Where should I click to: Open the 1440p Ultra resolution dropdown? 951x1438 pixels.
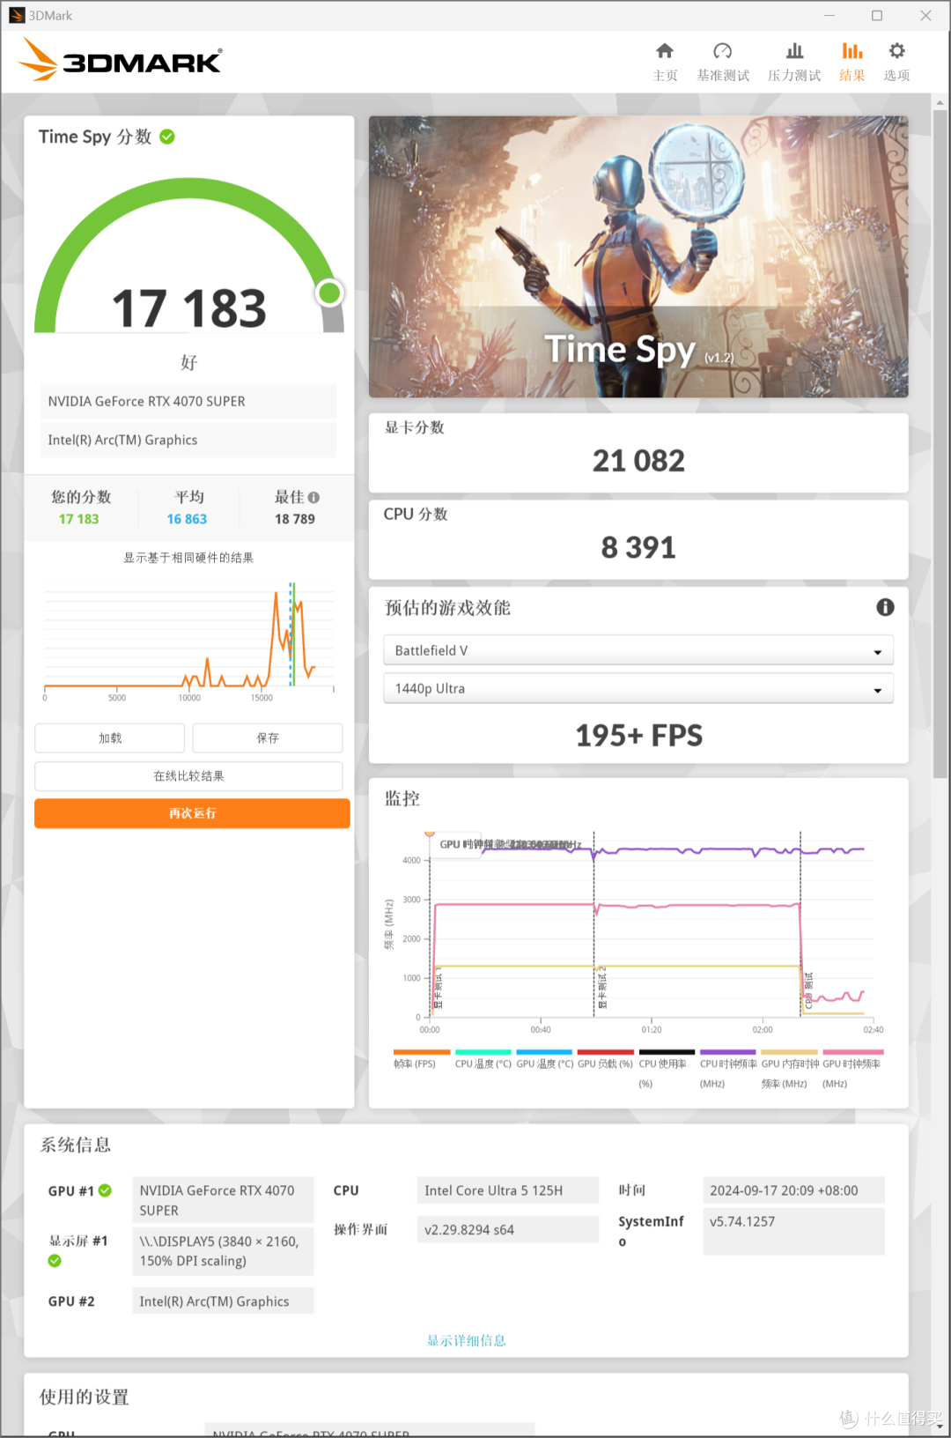point(638,688)
